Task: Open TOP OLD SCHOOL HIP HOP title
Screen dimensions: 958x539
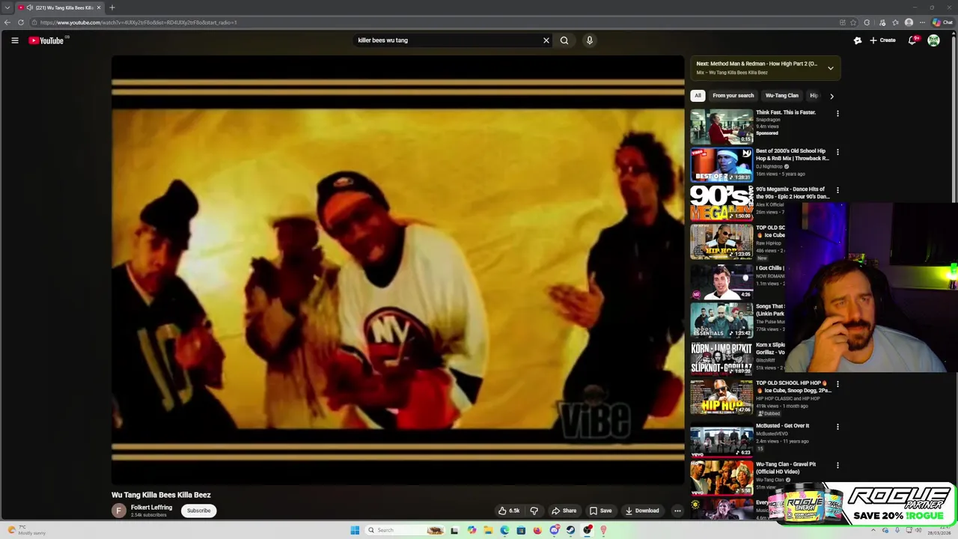Action: [792, 387]
